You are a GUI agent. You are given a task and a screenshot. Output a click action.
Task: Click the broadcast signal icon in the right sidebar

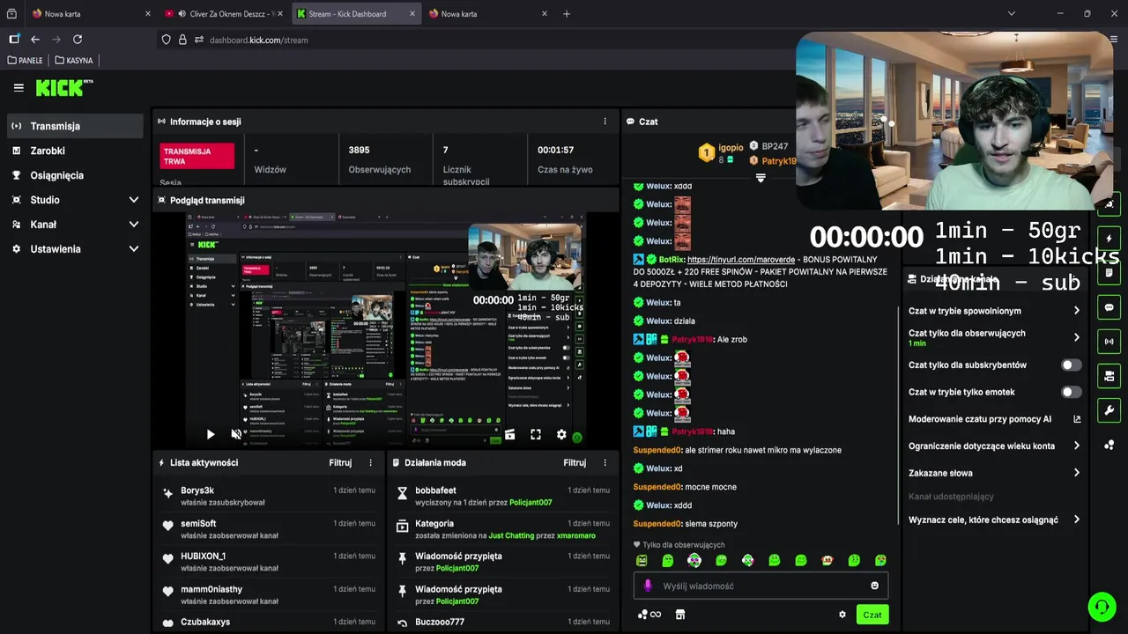[x=1109, y=342]
